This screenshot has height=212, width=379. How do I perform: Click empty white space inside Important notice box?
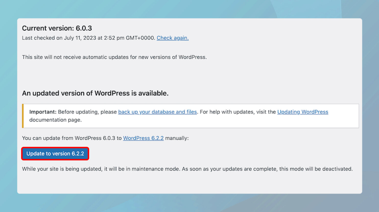coord(230,121)
